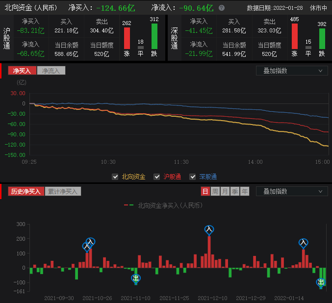The height and width of the screenshot is (303, 332).
Task: Click the green 跌 bar labeled 392 in 深股通
Action: (322, 38)
